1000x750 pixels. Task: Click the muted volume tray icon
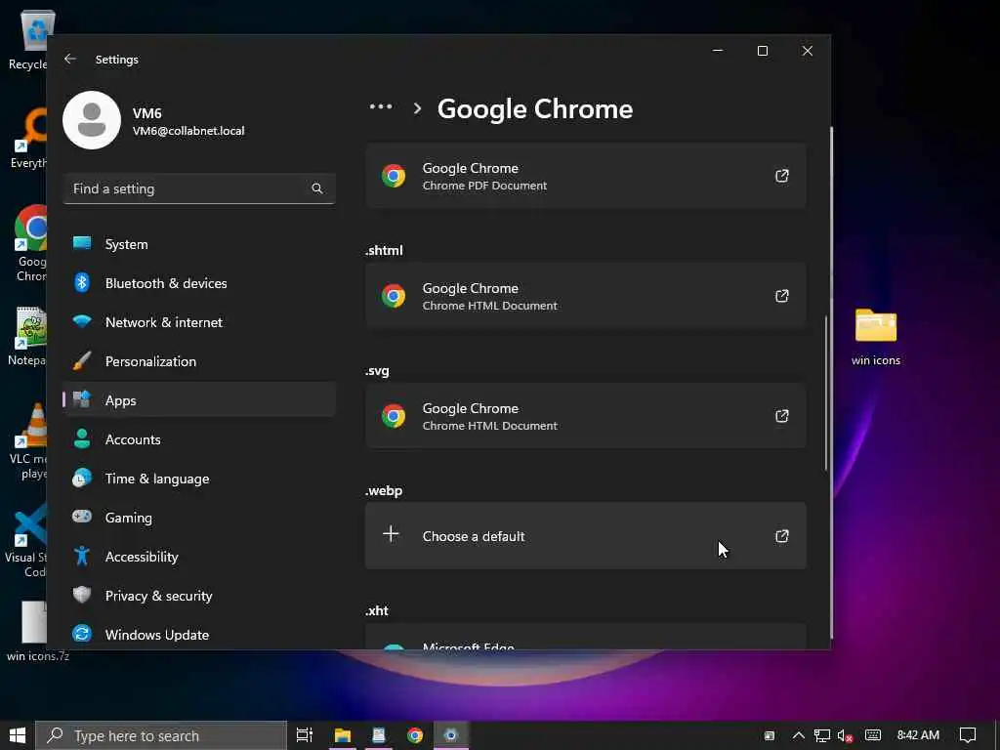point(845,735)
